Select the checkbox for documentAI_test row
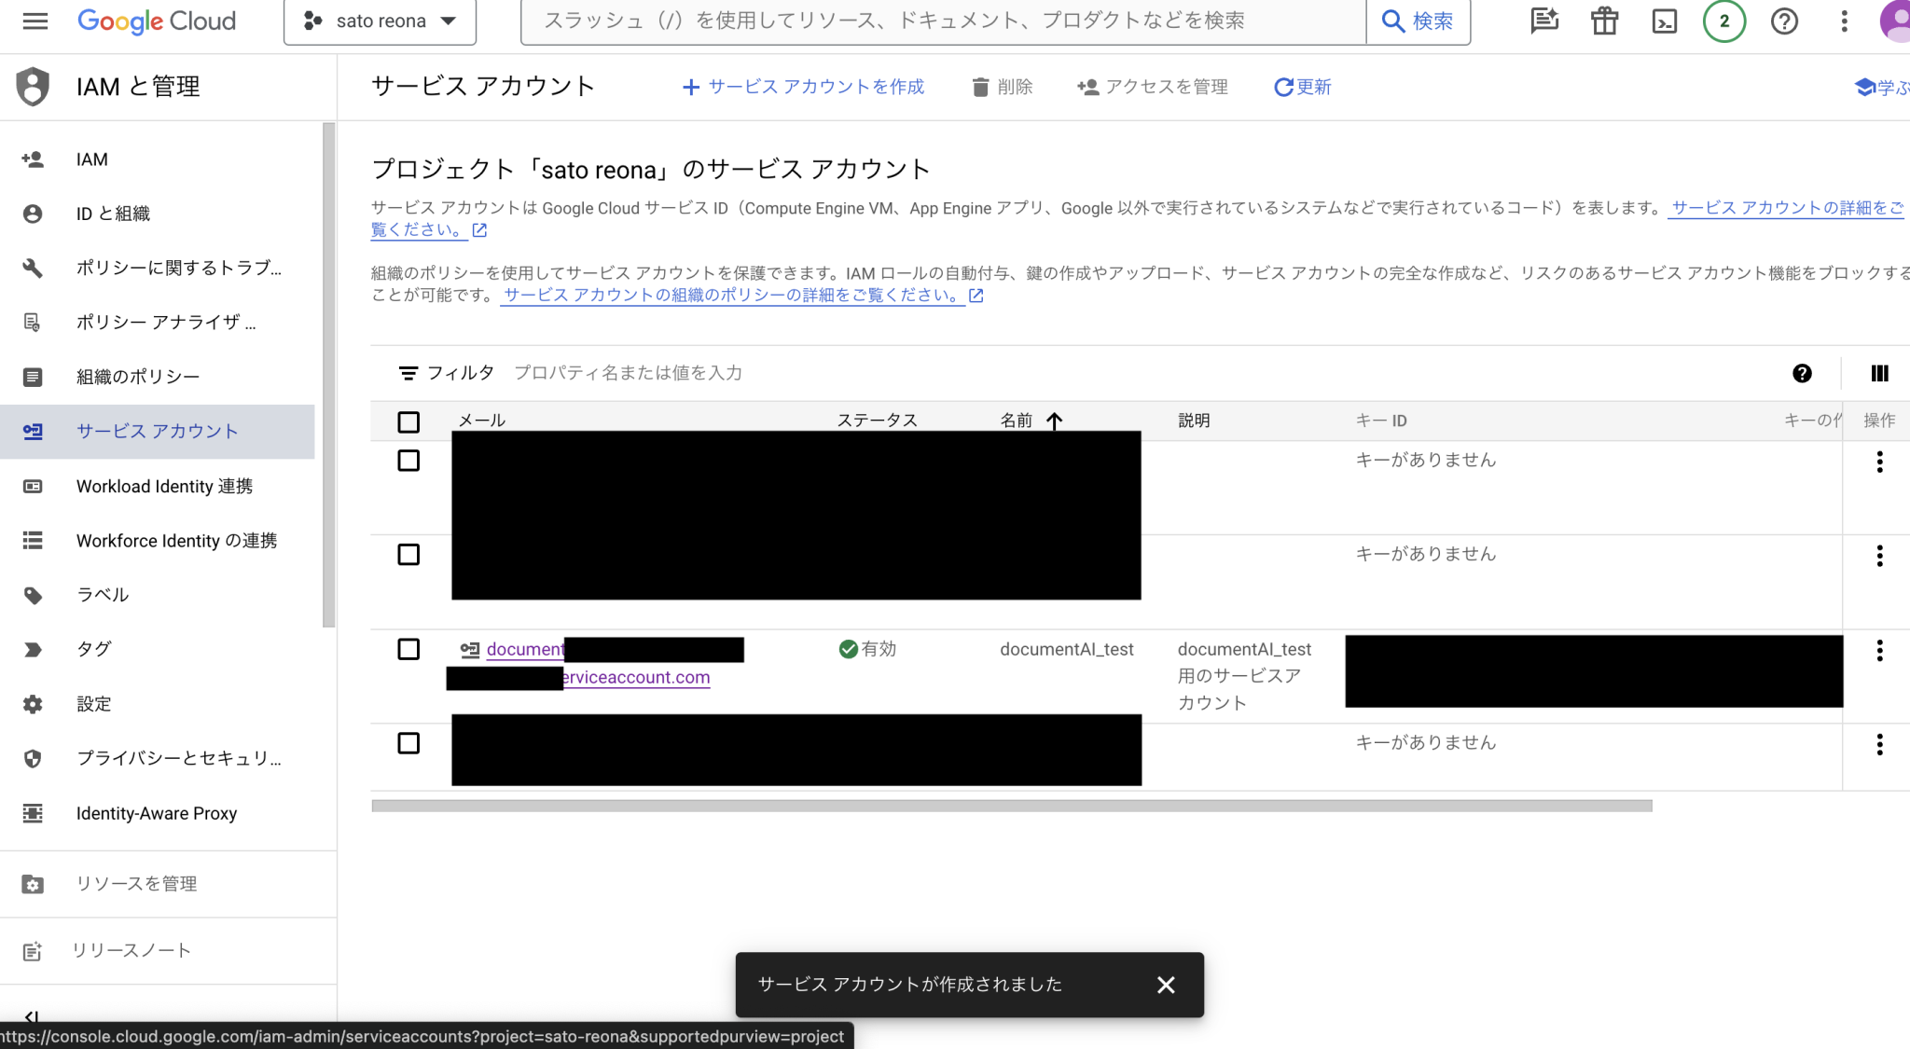The image size is (1910, 1049). (409, 649)
